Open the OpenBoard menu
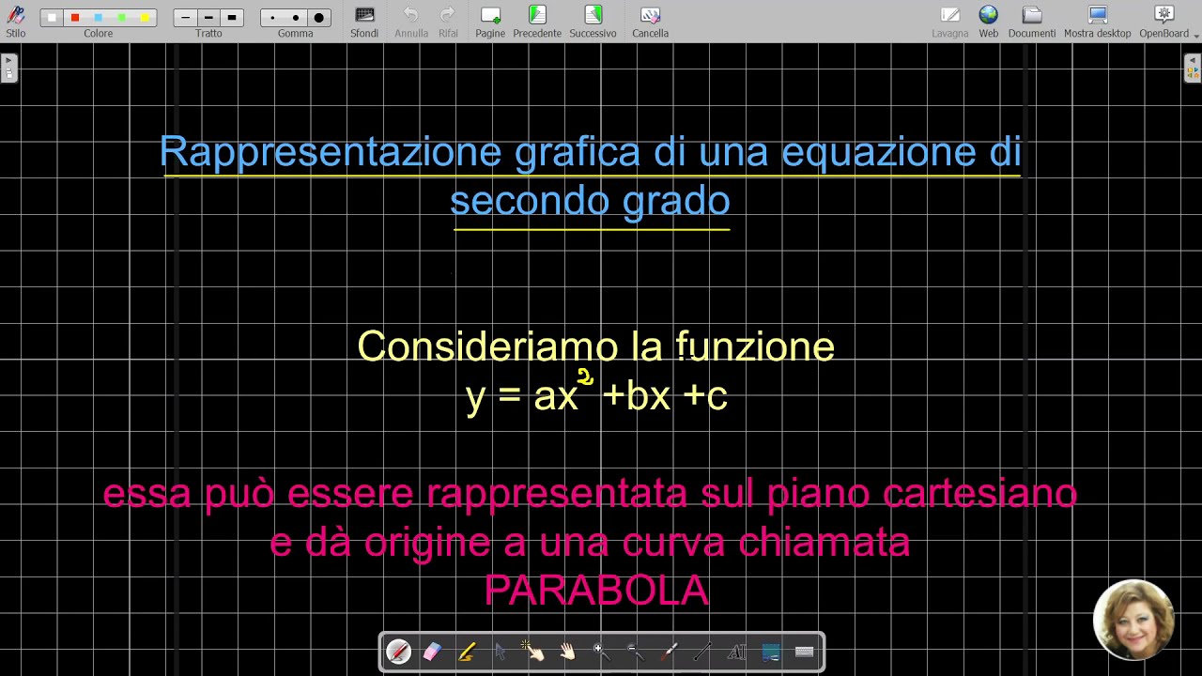The width and height of the screenshot is (1202, 676). [x=1164, y=21]
